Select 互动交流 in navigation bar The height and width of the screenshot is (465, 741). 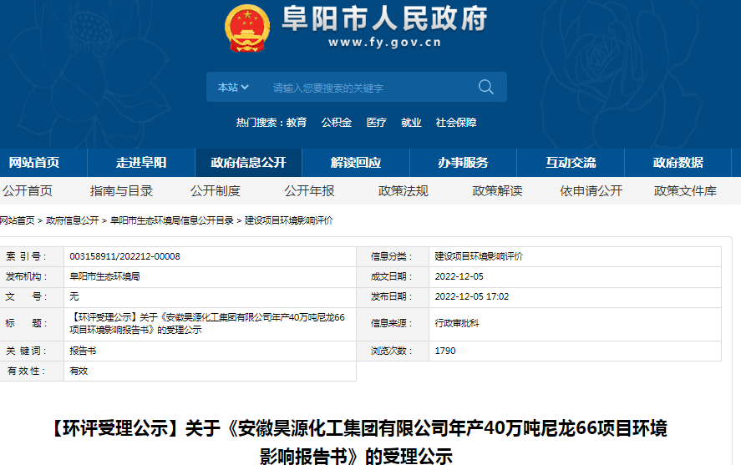[x=571, y=163]
